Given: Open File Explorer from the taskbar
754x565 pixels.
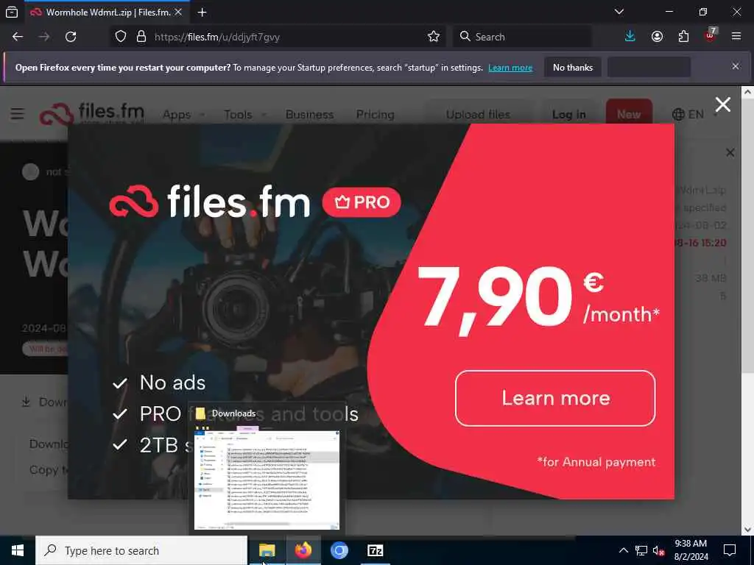Looking at the screenshot, I should point(267,550).
